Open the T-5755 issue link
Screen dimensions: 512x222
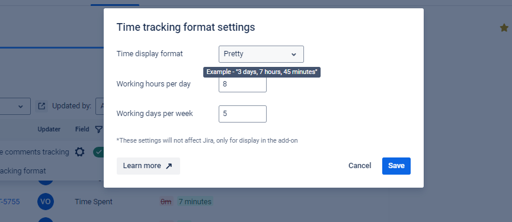pyautogui.click(x=10, y=202)
